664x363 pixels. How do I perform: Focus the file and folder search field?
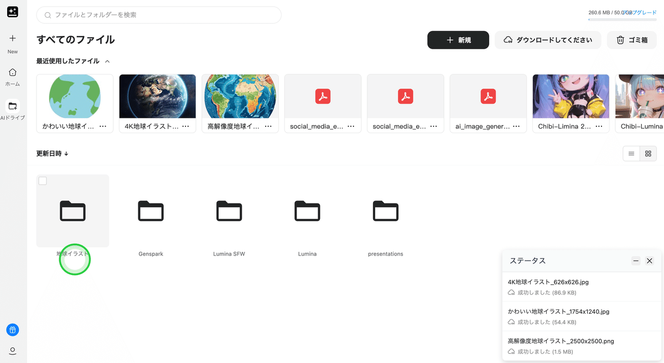coord(159,15)
